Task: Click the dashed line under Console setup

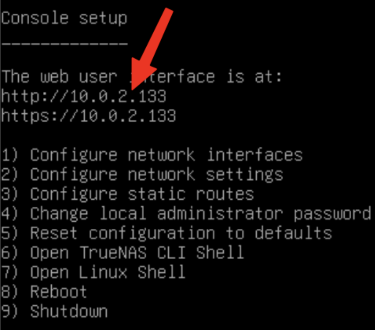Action: click(64, 43)
